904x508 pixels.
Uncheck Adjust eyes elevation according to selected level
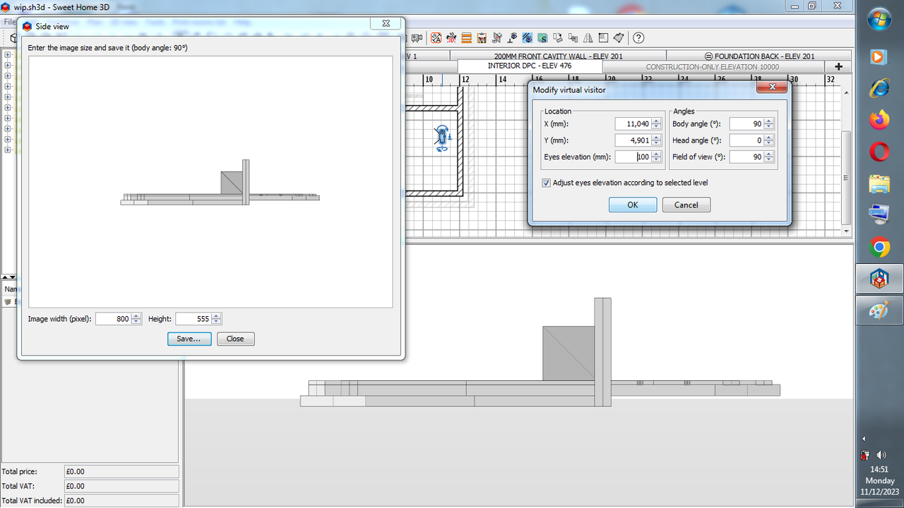[x=547, y=183]
